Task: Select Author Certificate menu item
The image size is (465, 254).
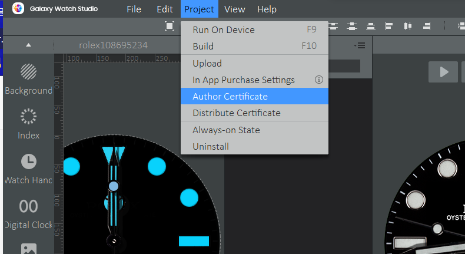Action: pos(254,96)
